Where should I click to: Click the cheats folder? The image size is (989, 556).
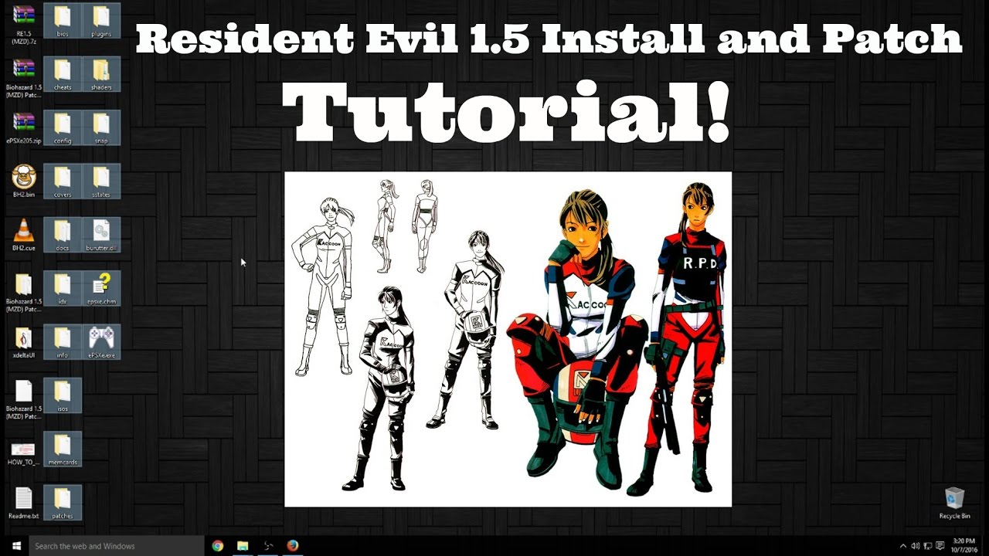point(63,75)
